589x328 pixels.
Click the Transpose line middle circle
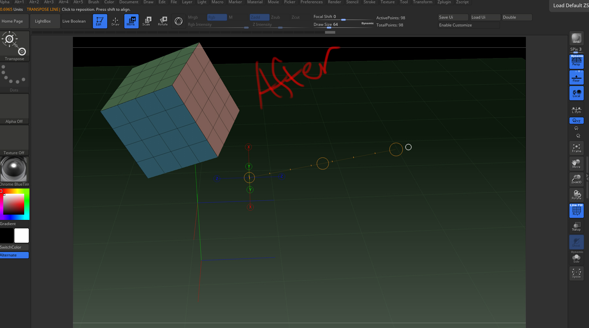(x=323, y=163)
